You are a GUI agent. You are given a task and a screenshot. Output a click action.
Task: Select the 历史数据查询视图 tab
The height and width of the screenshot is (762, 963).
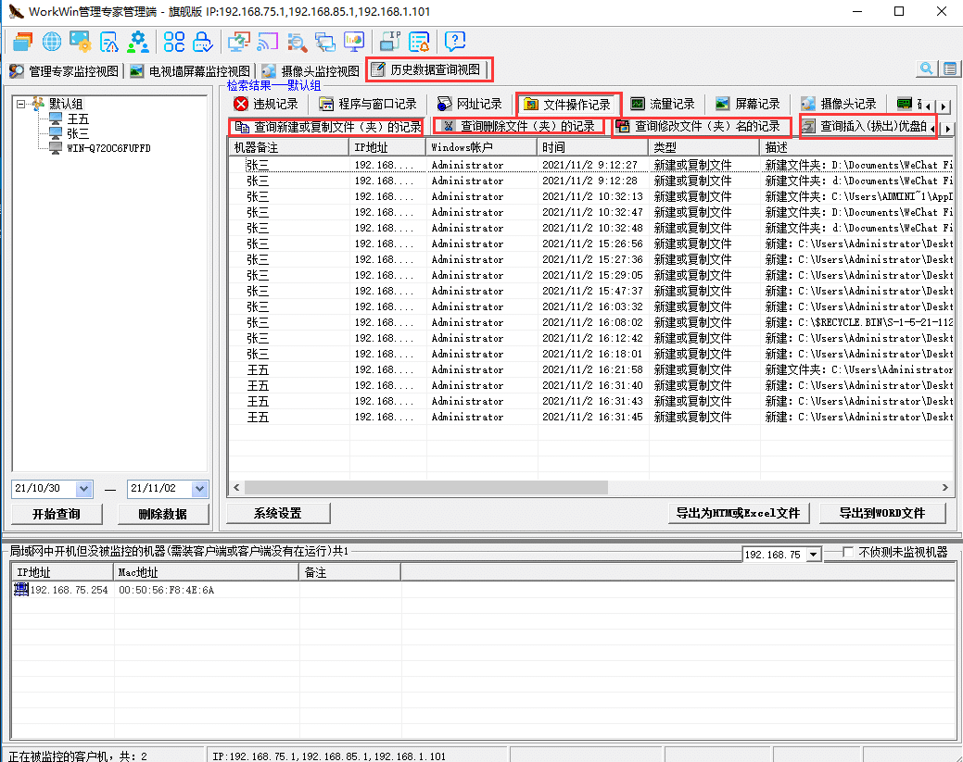[x=429, y=70]
